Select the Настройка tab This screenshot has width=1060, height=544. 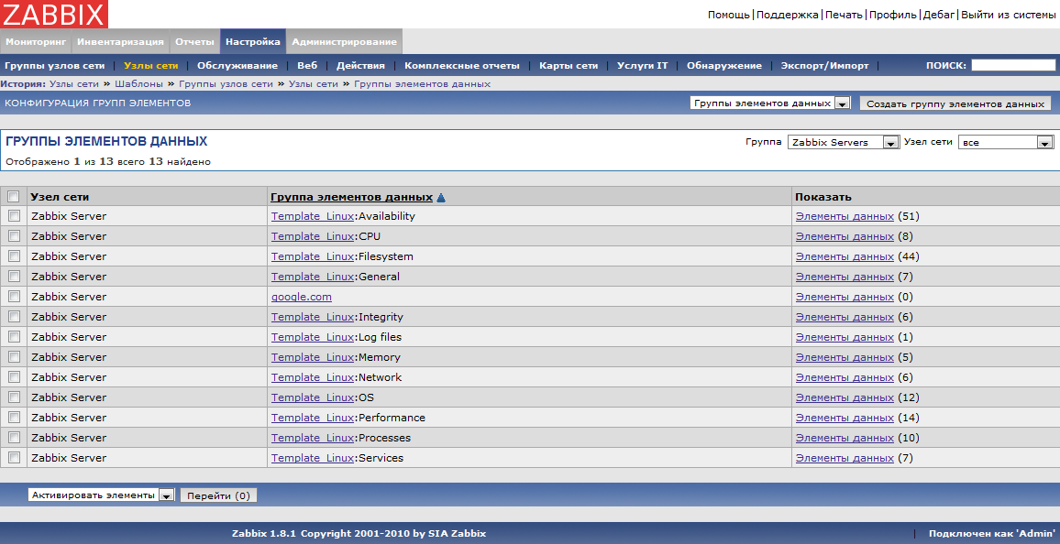(x=253, y=42)
